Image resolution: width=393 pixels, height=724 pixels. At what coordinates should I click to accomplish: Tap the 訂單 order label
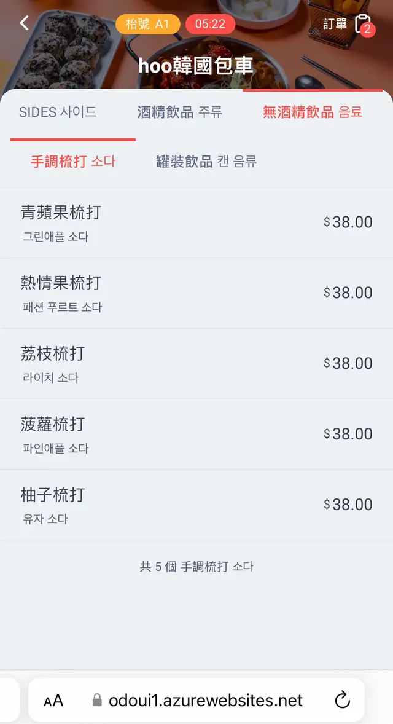click(335, 24)
